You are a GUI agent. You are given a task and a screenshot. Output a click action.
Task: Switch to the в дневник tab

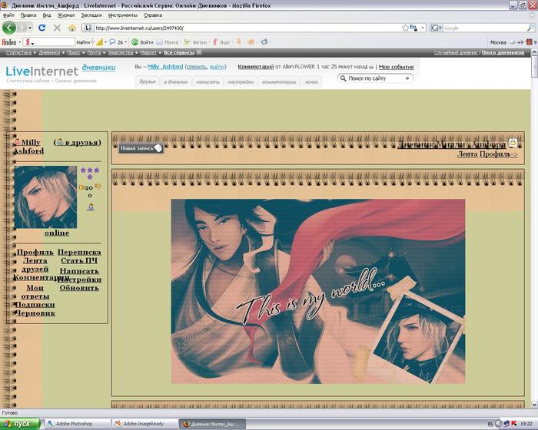coord(175,82)
